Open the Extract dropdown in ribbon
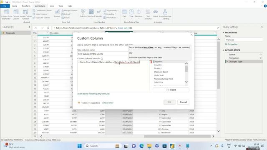267x150 pixels. (67, 14)
